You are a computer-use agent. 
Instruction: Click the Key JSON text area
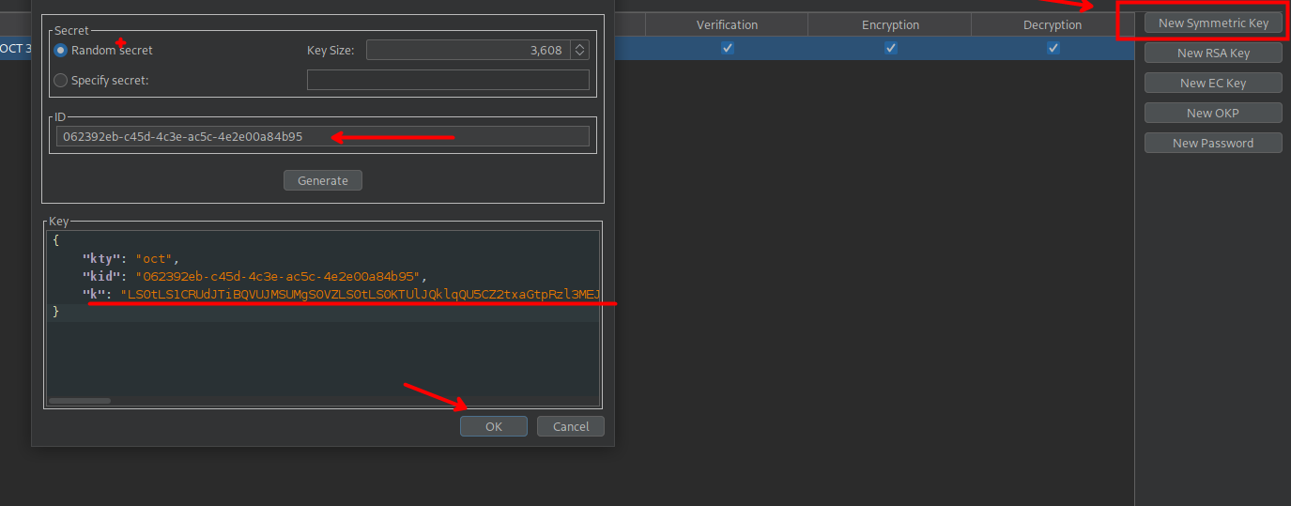322,357
